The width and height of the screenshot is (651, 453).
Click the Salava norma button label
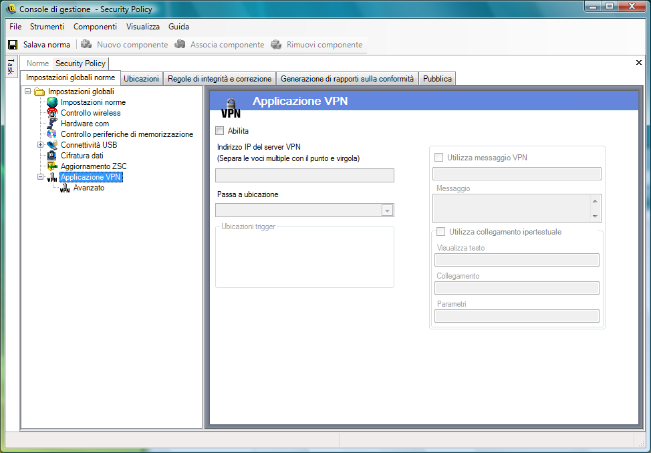click(47, 44)
